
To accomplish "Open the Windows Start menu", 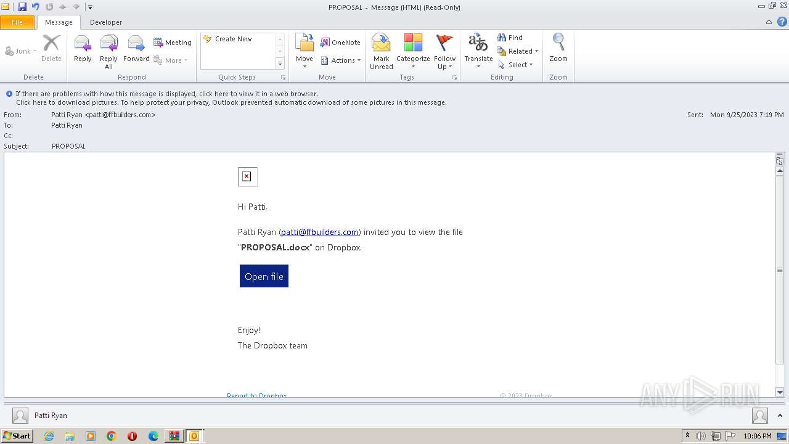I will (x=17, y=436).
